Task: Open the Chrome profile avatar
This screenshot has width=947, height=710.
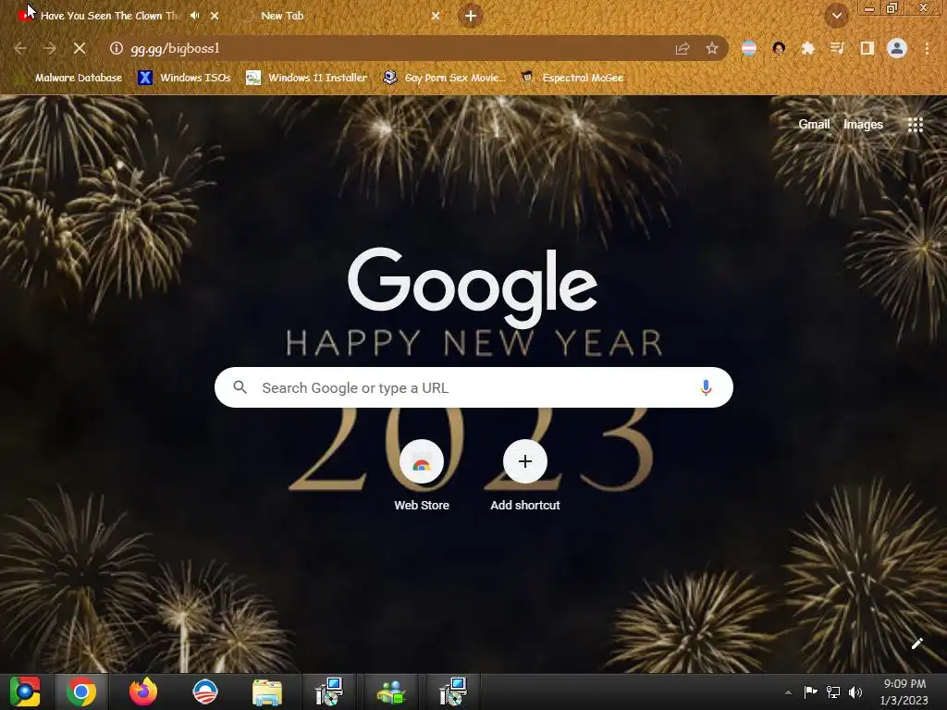Action: tap(897, 48)
